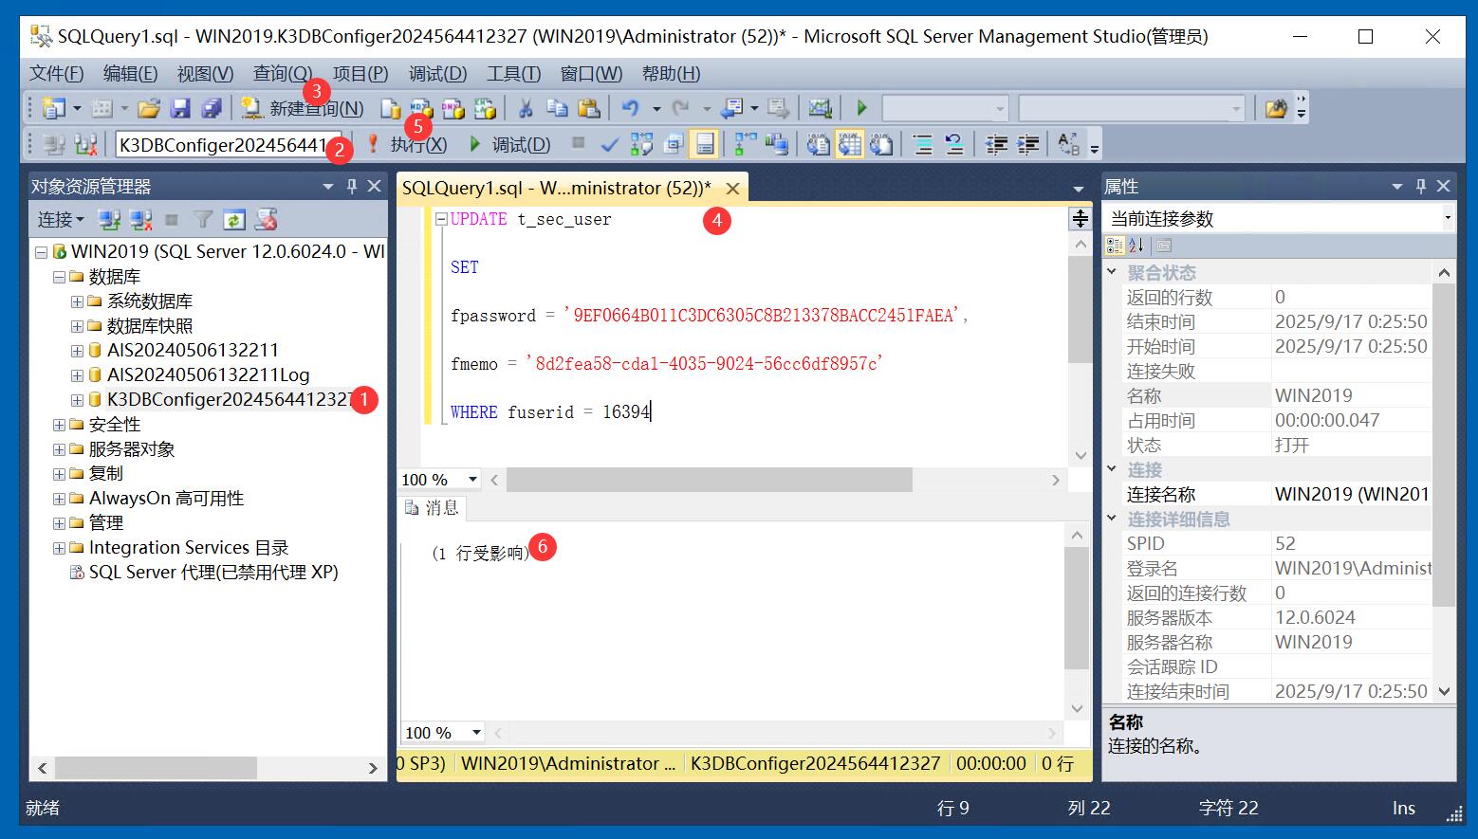Viewport: 1478px width, 839px height.
Task: Collapse the 数据库 folder node
Action: tap(59, 277)
